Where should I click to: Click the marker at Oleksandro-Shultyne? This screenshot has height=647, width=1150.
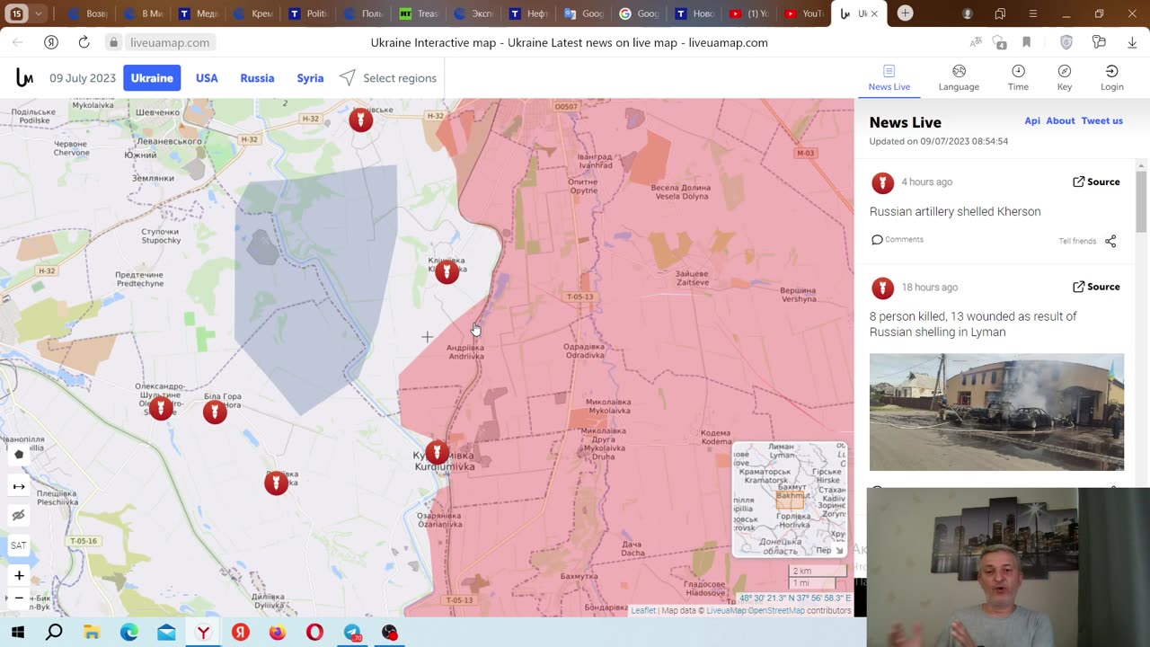[x=161, y=409]
